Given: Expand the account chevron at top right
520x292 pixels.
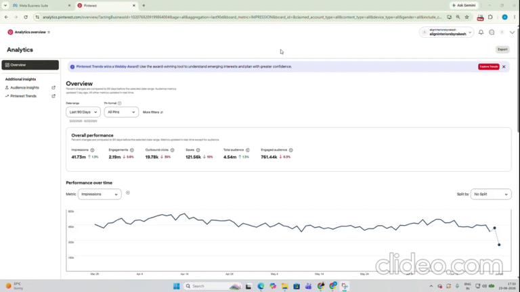Looking at the screenshot, I should [512, 32].
